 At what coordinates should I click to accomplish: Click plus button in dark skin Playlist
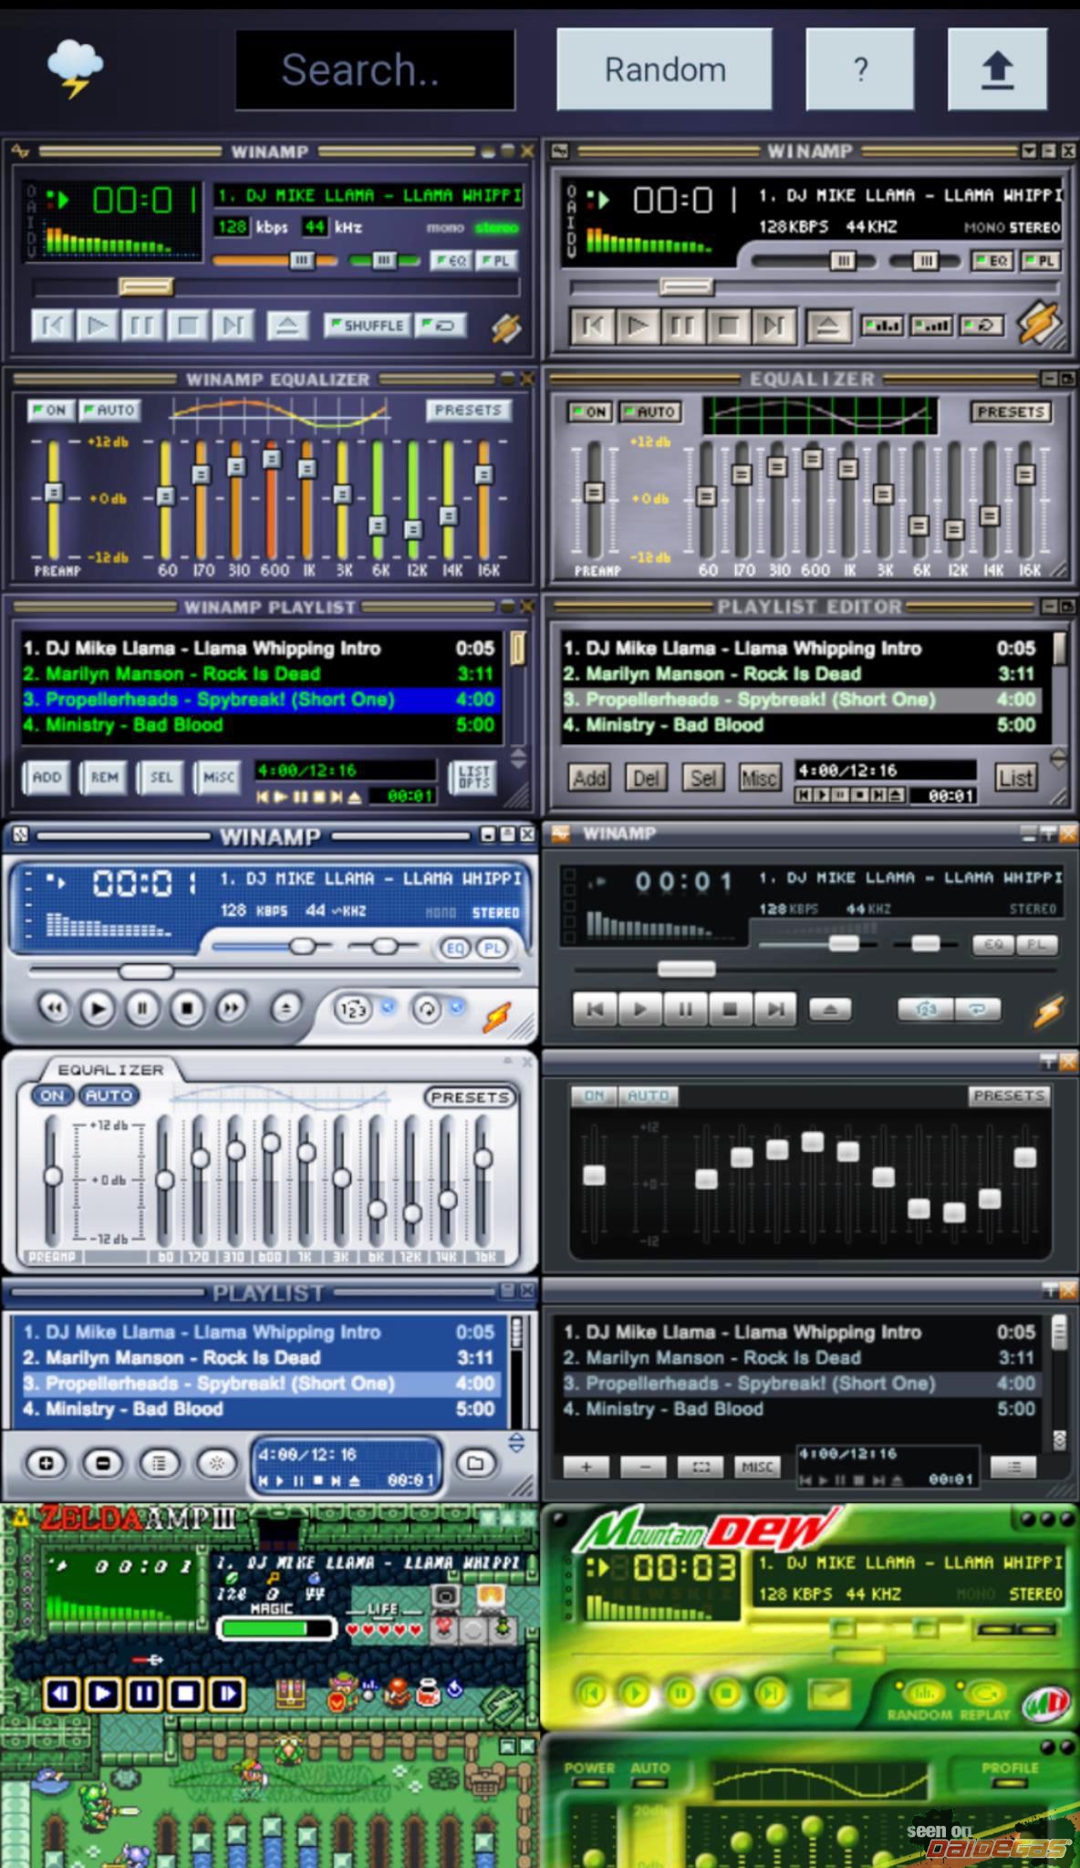coord(587,1467)
